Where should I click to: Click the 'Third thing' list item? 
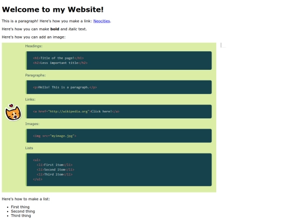pos(21,215)
